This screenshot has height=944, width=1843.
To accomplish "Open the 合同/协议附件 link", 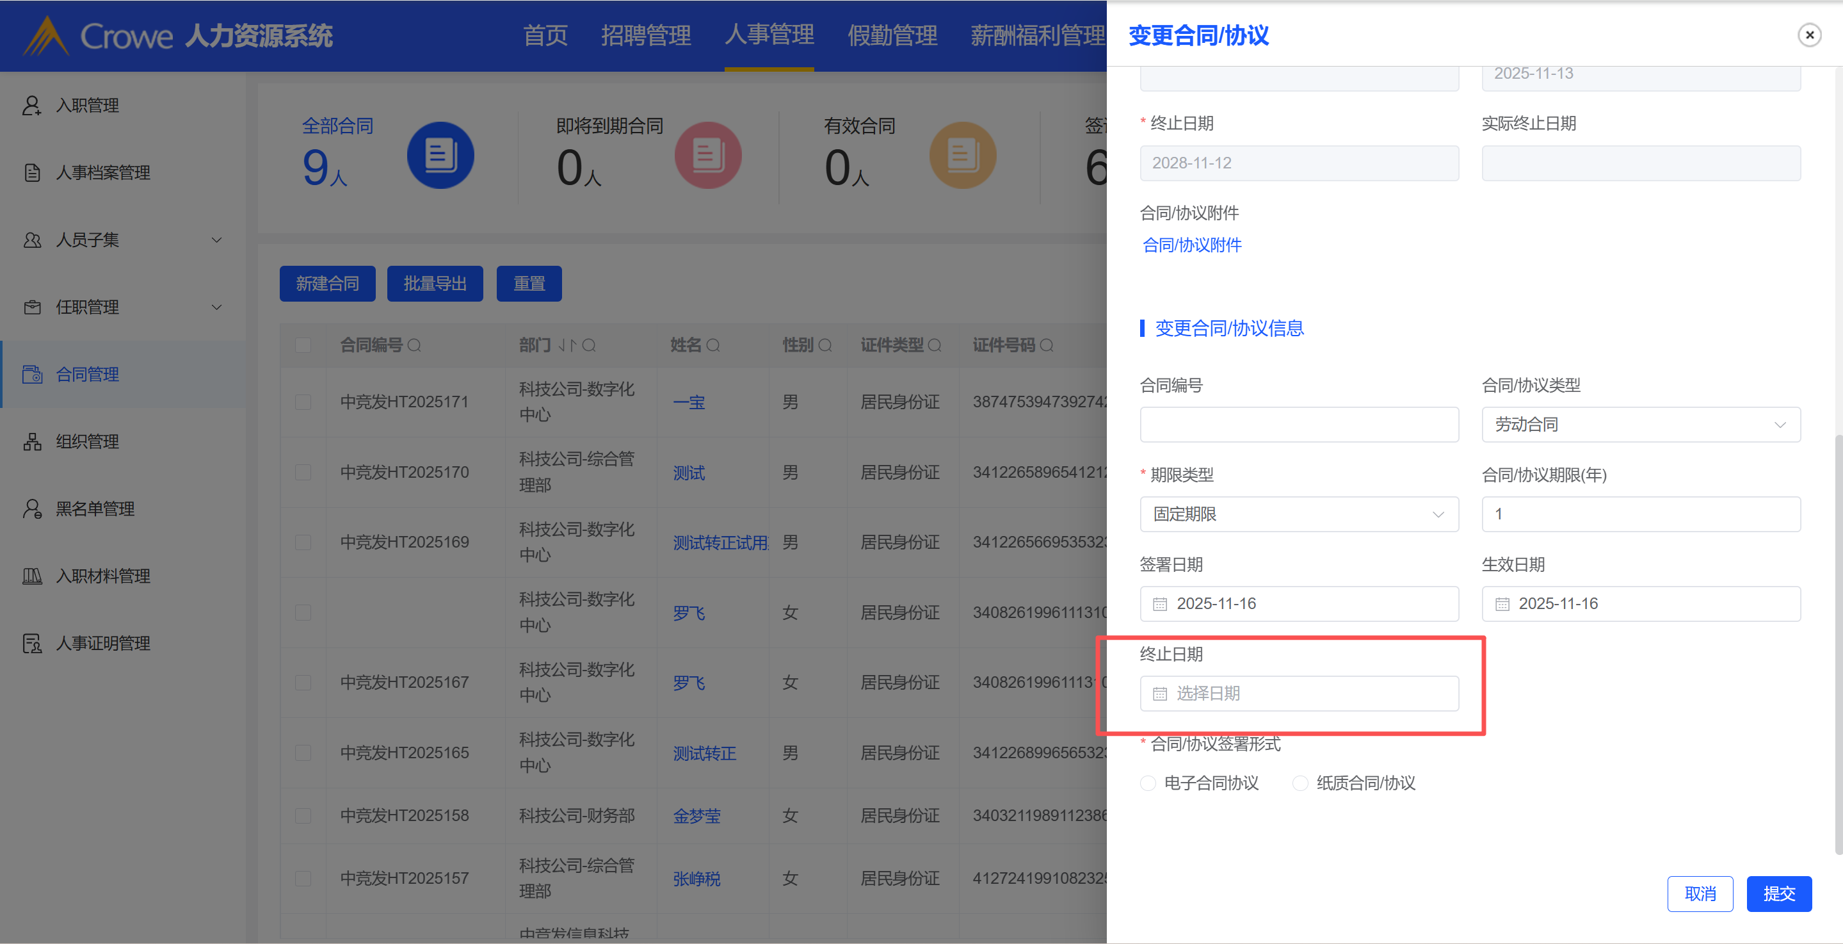I will [x=1192, y=245].
